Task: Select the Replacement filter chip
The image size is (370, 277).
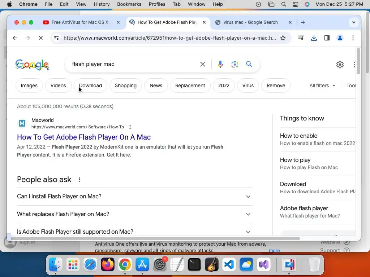Action: pos(190,85)
